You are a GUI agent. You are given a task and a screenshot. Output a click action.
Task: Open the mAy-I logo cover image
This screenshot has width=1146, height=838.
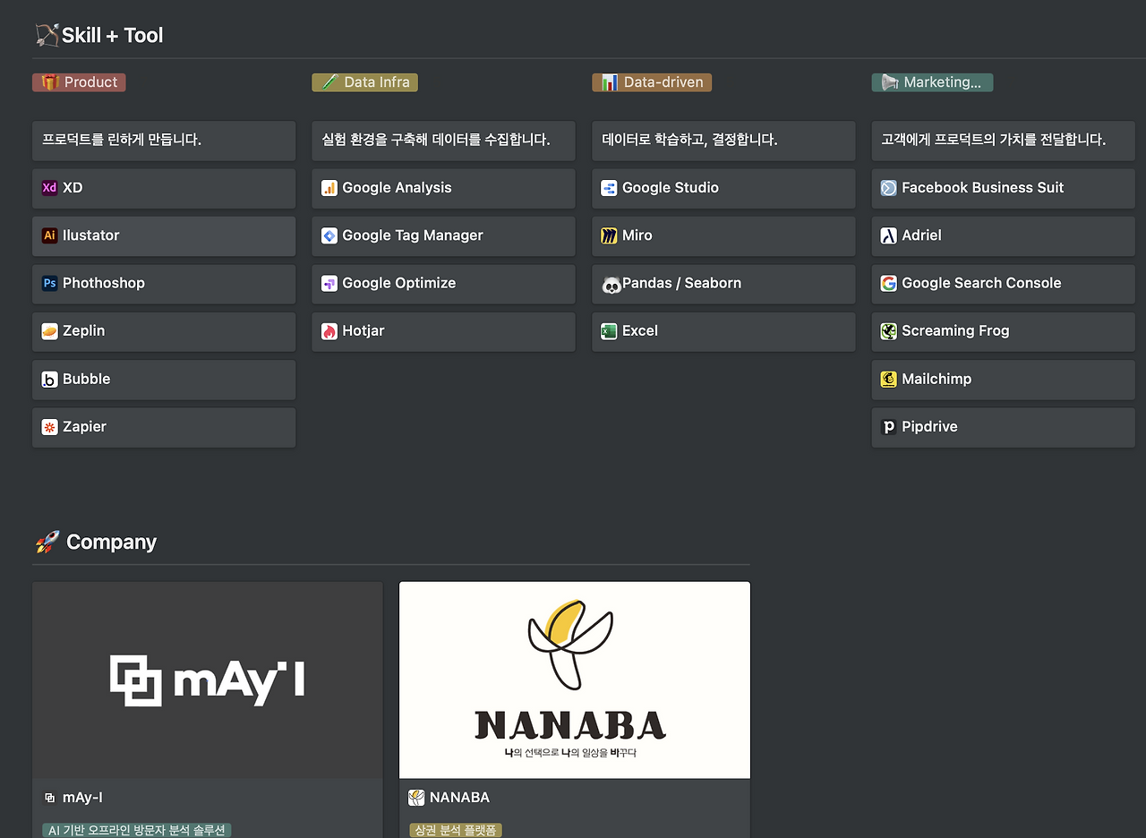click(208, 680)
